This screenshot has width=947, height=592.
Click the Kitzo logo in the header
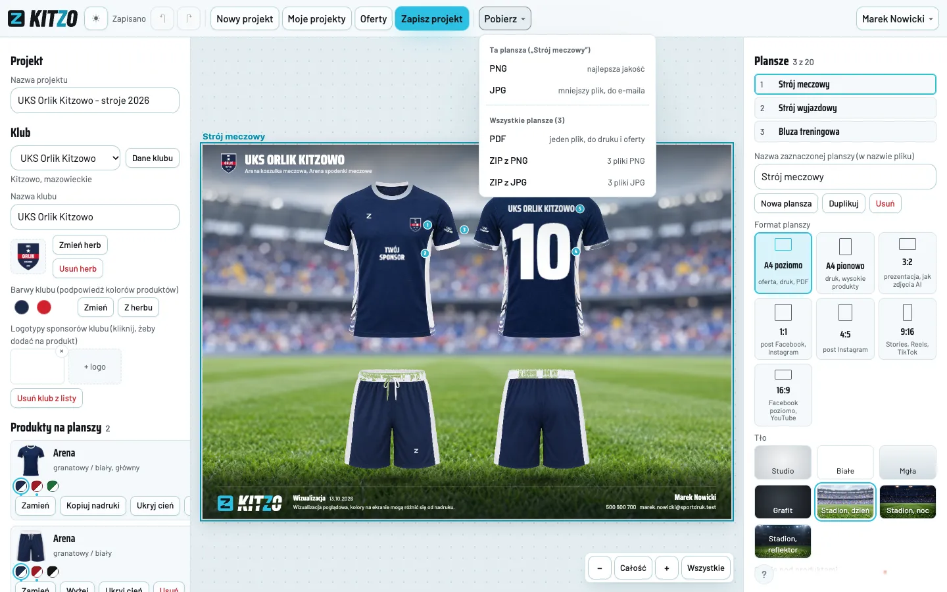(43, 18)
